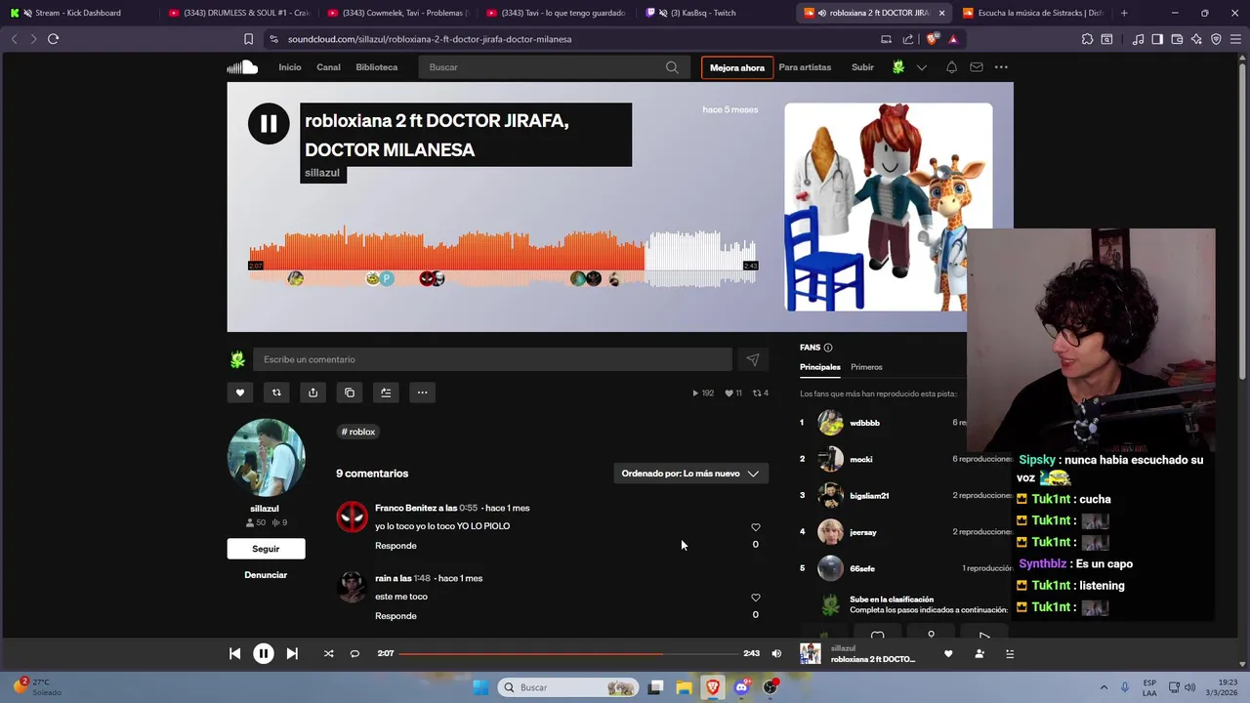This screenshot has width=1250, height=703.
Task: Click the taskbar Buscar search box
Action: (x=568, y=687)
